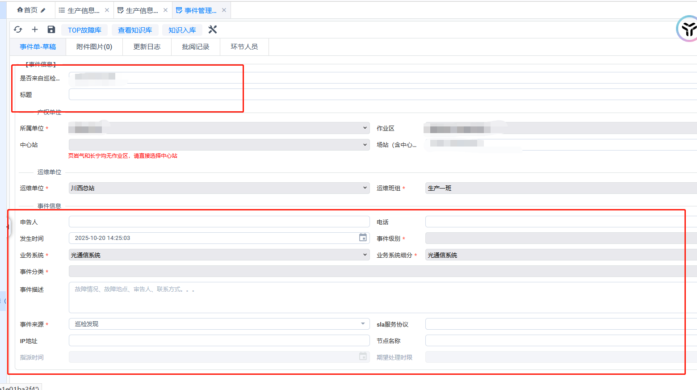Open calendar picker for 发生时间
The height and width of the screenshot is (390, 697).
tap(363, 238)
